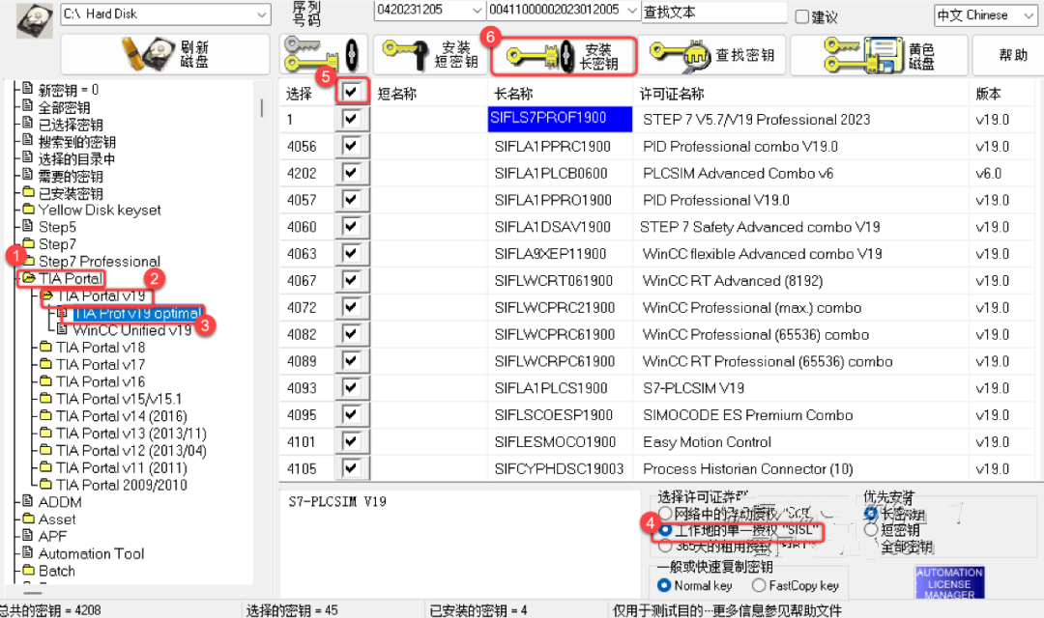
Task: Select the 工作地的单一授权 SISL radio button
Action: point(664,530)
